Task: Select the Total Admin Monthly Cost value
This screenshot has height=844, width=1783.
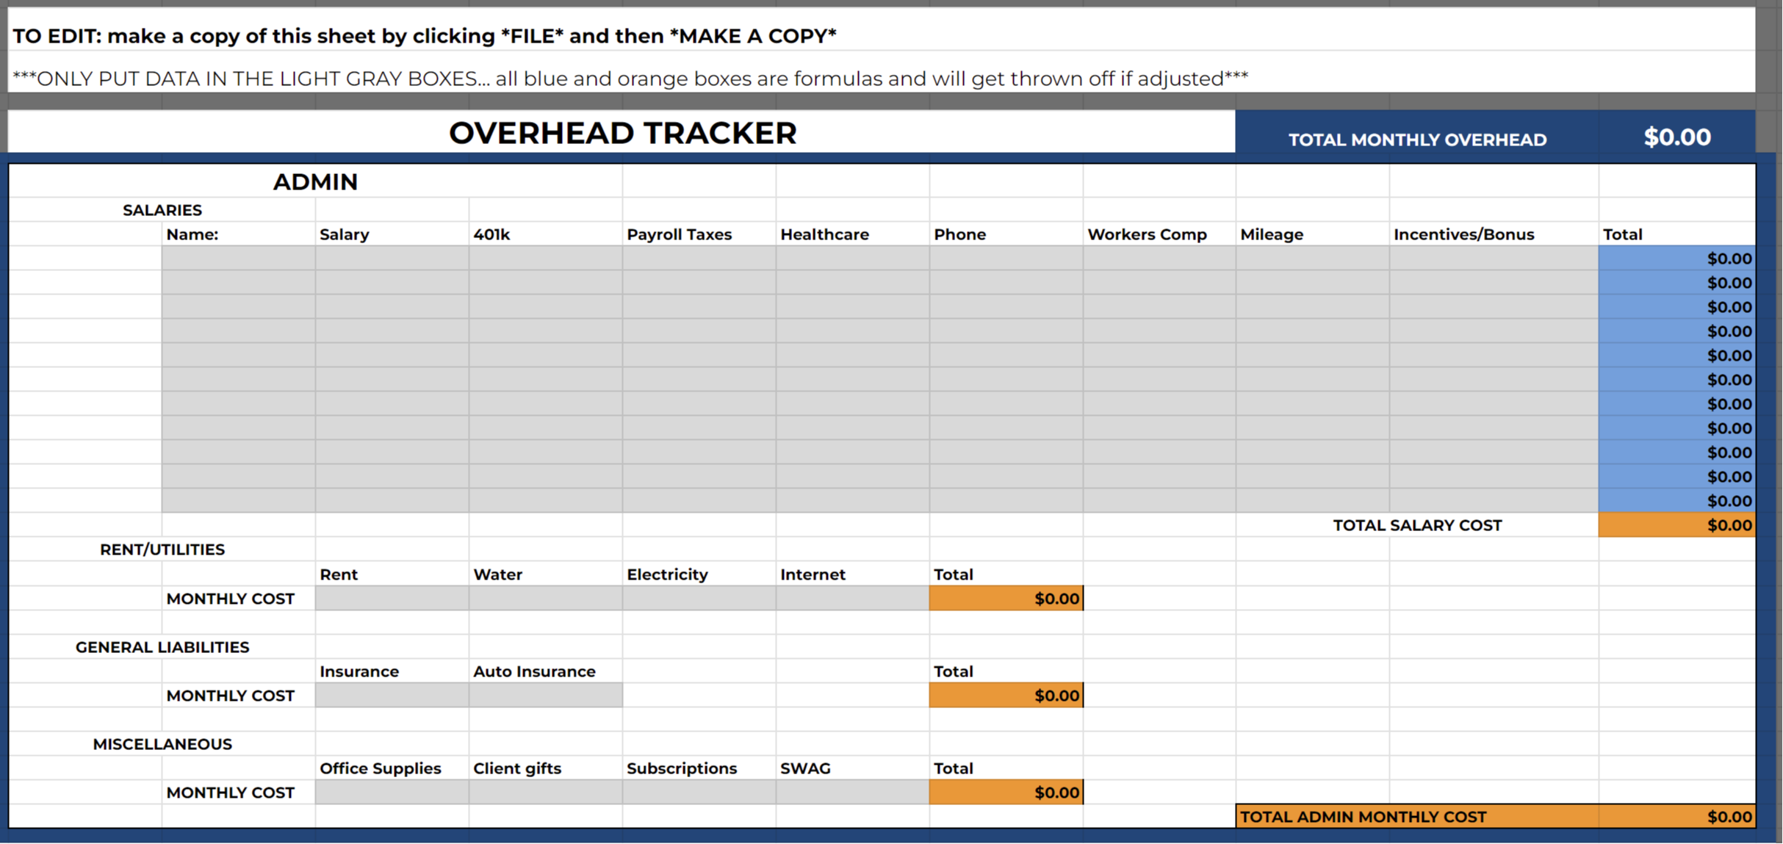Action: click(x=1676, y=816)
